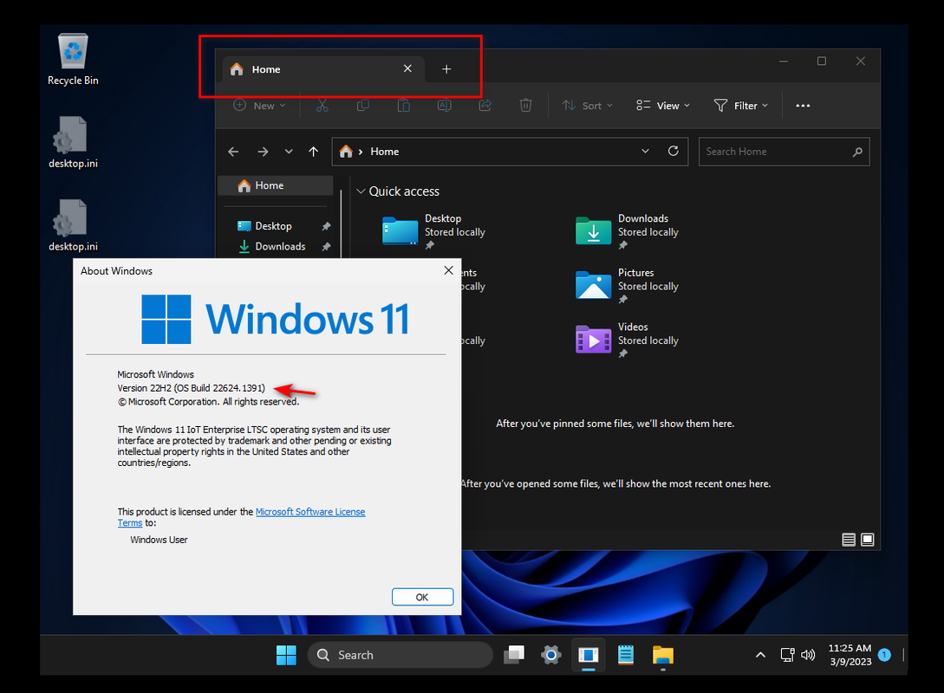Open the Desktop folder in Quick access
The image size is (944, 693).
tap(433, 231)
